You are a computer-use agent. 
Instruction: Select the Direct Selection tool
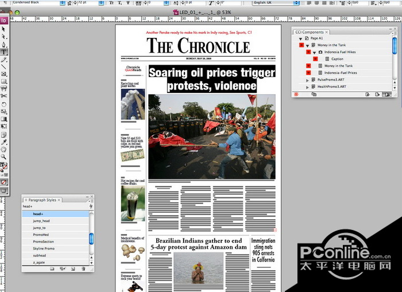(x=3, y=37)
